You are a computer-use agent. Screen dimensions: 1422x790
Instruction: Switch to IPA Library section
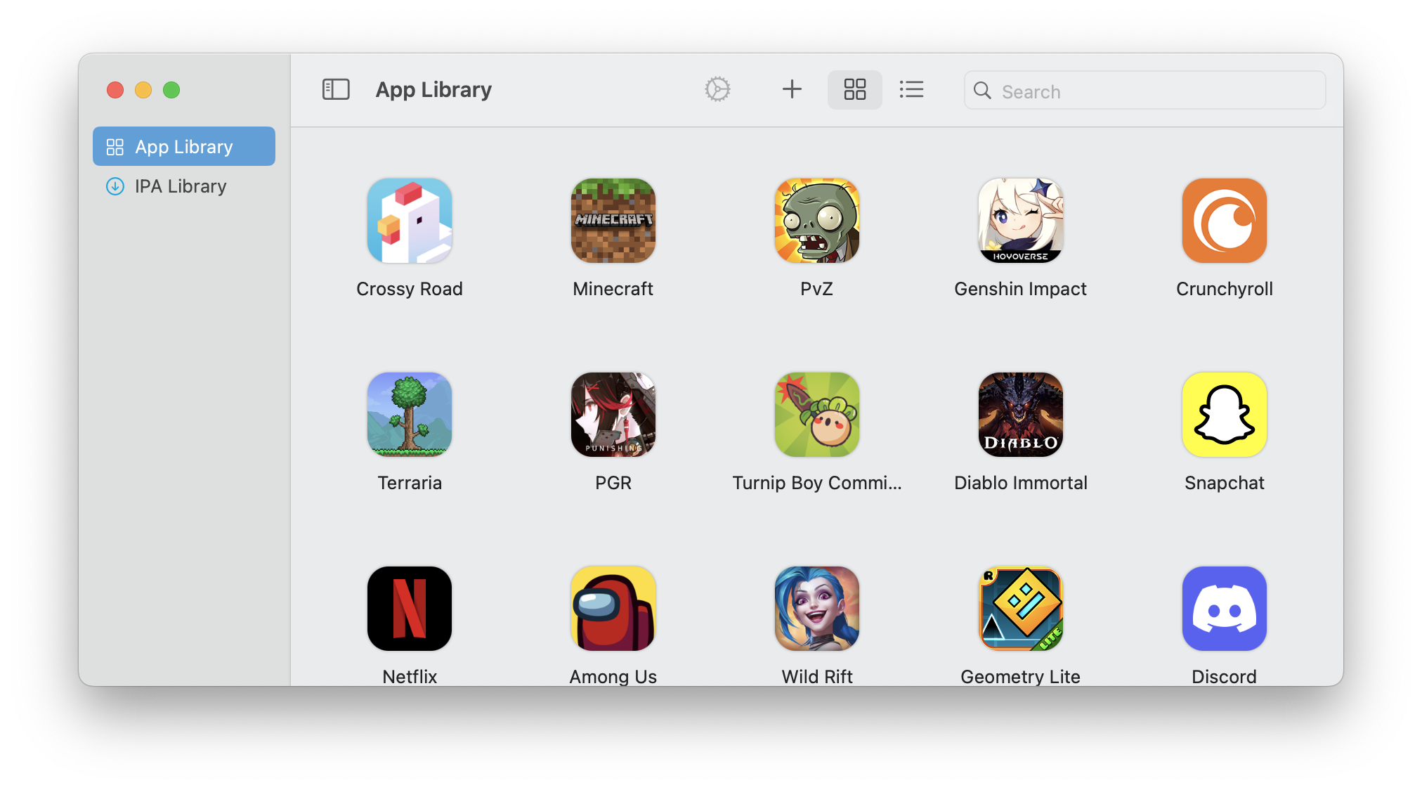click(181, 185)
